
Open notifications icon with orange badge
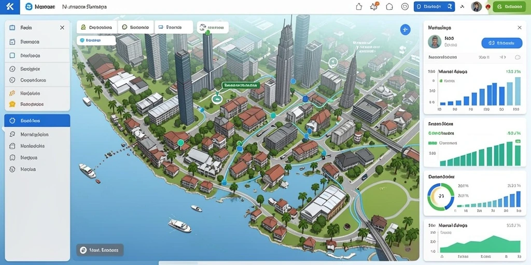(x=374, y=6)
